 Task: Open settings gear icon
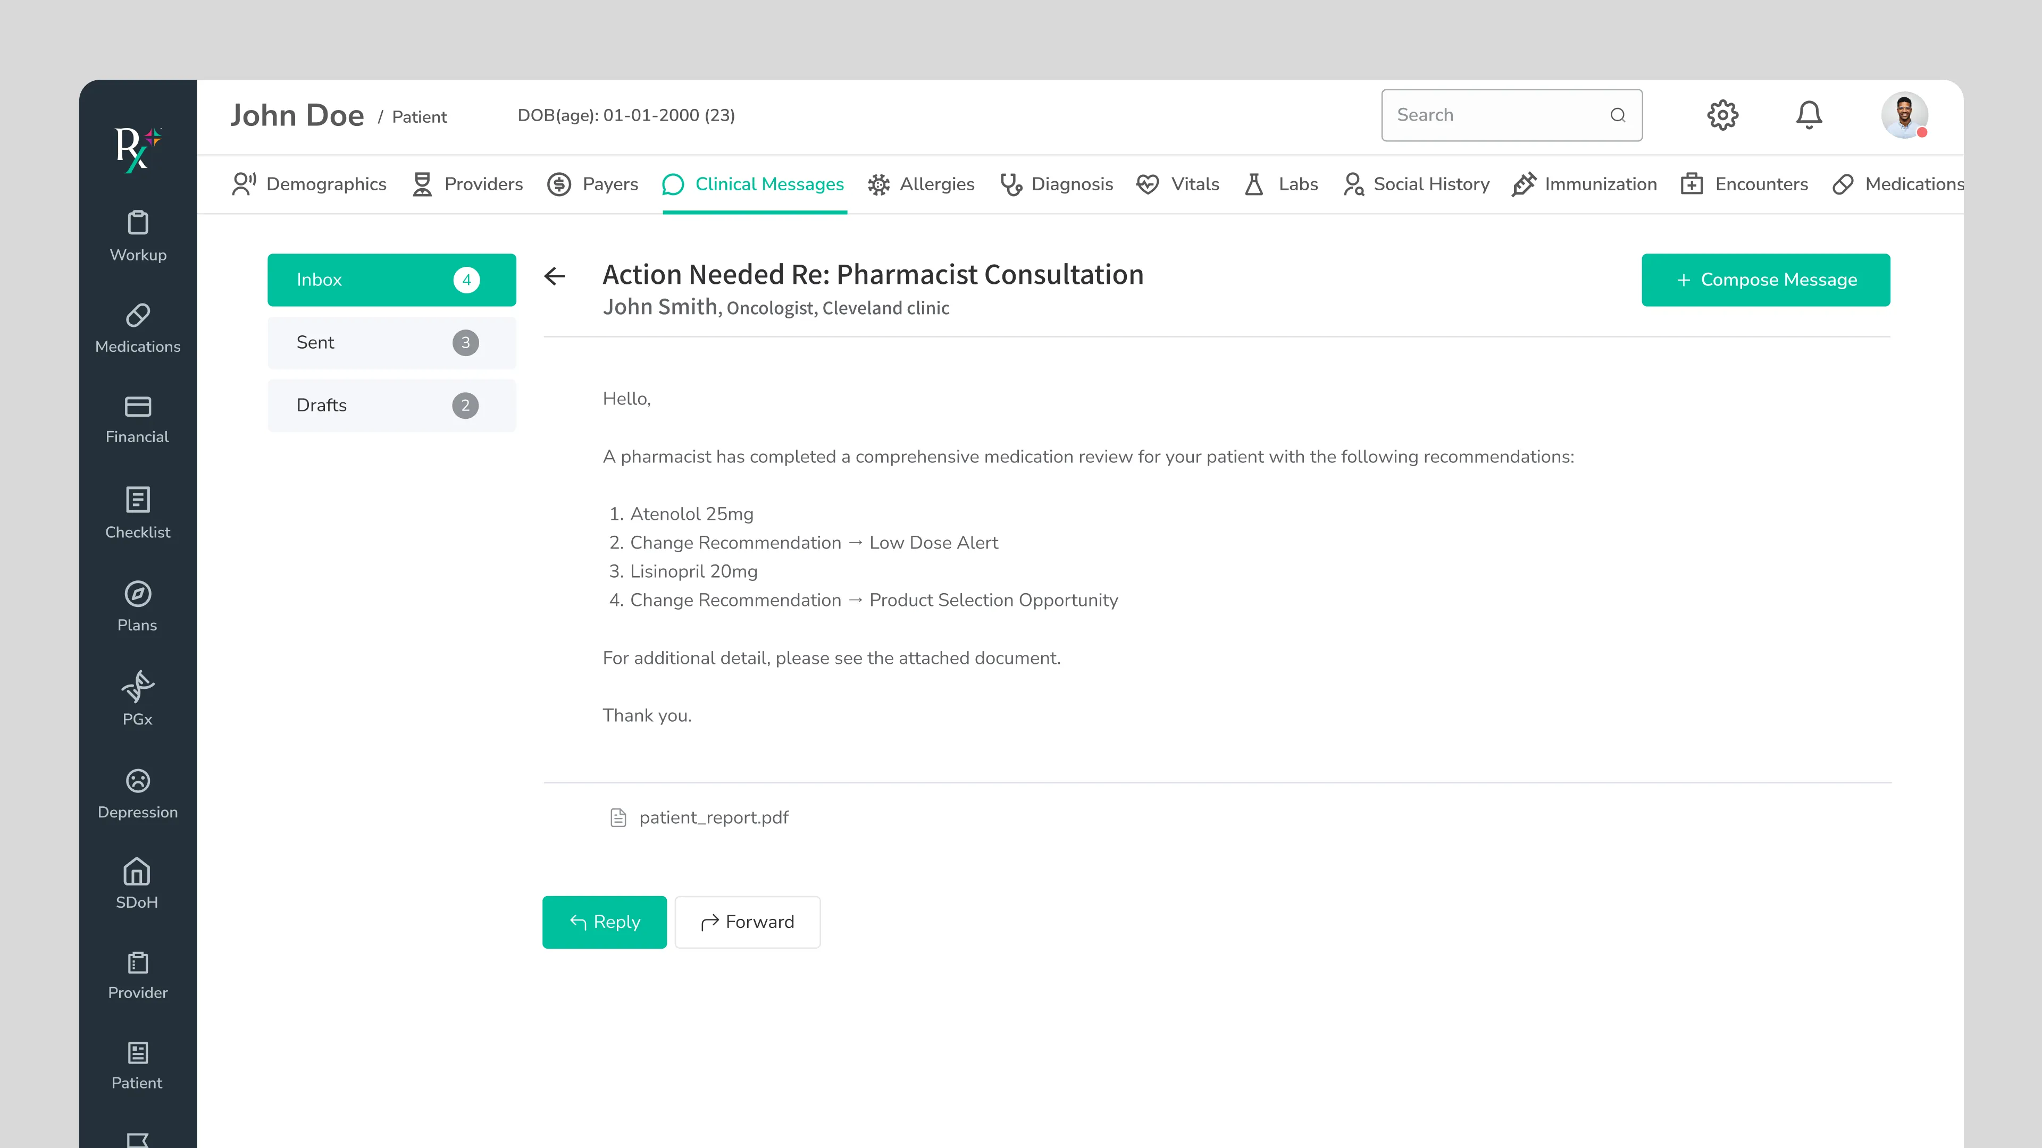pyautogui.click(x=1722, y=116)
